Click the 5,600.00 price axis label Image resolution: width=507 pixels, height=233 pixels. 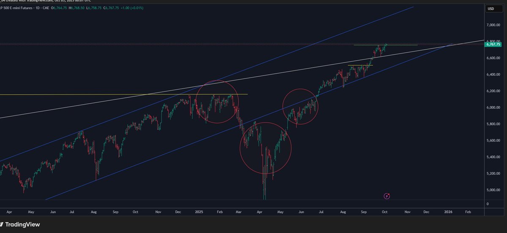click(x=493, y=140)
